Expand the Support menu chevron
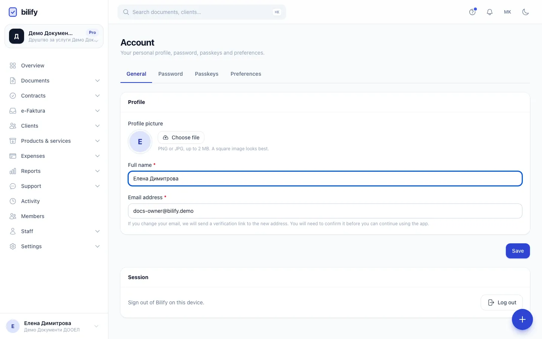 (97, 186)
